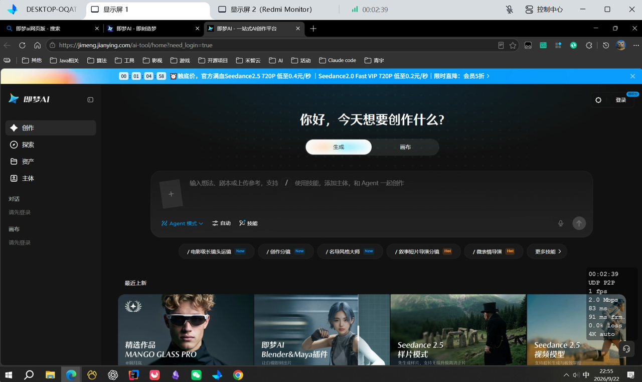This screenshot has height=382, width=642.
Task: Click the 中 input method indicator
Action: pyautogui.click(x=586, y=375)
